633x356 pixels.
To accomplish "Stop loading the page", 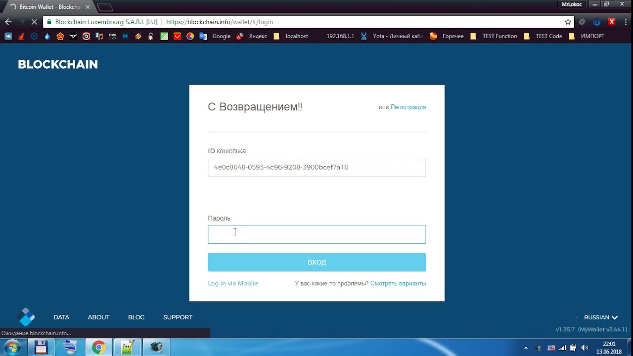I will [x=34, y=22].
